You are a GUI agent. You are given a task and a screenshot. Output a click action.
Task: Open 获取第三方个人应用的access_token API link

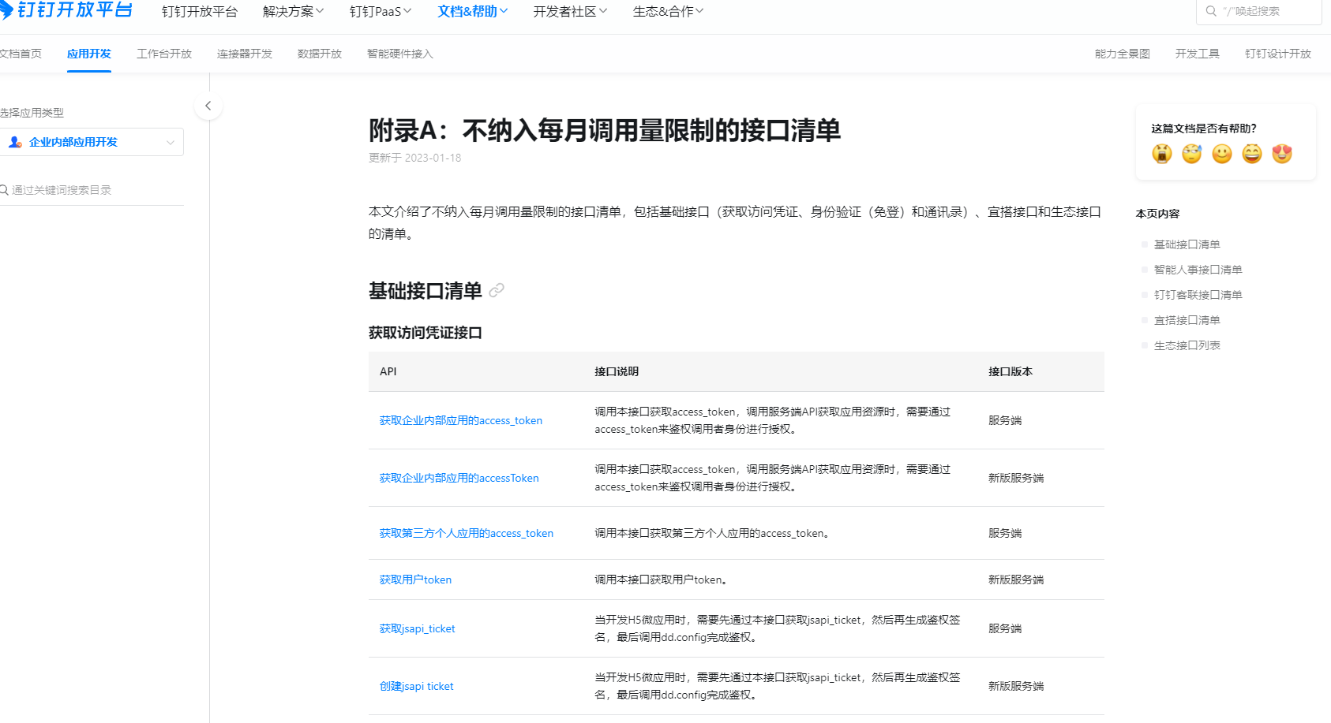(x=467, y=533)
